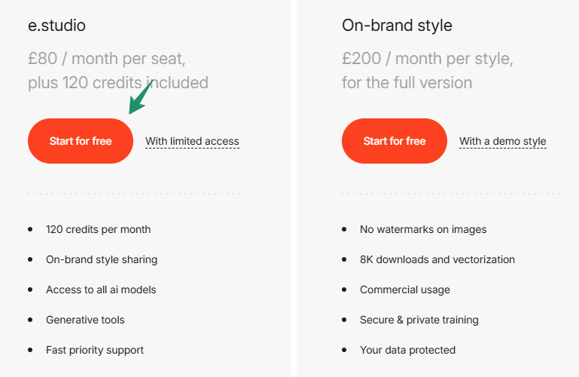Click the On-brand style plan heading
This screenshot has width=579, height=377.
[397, 26]
